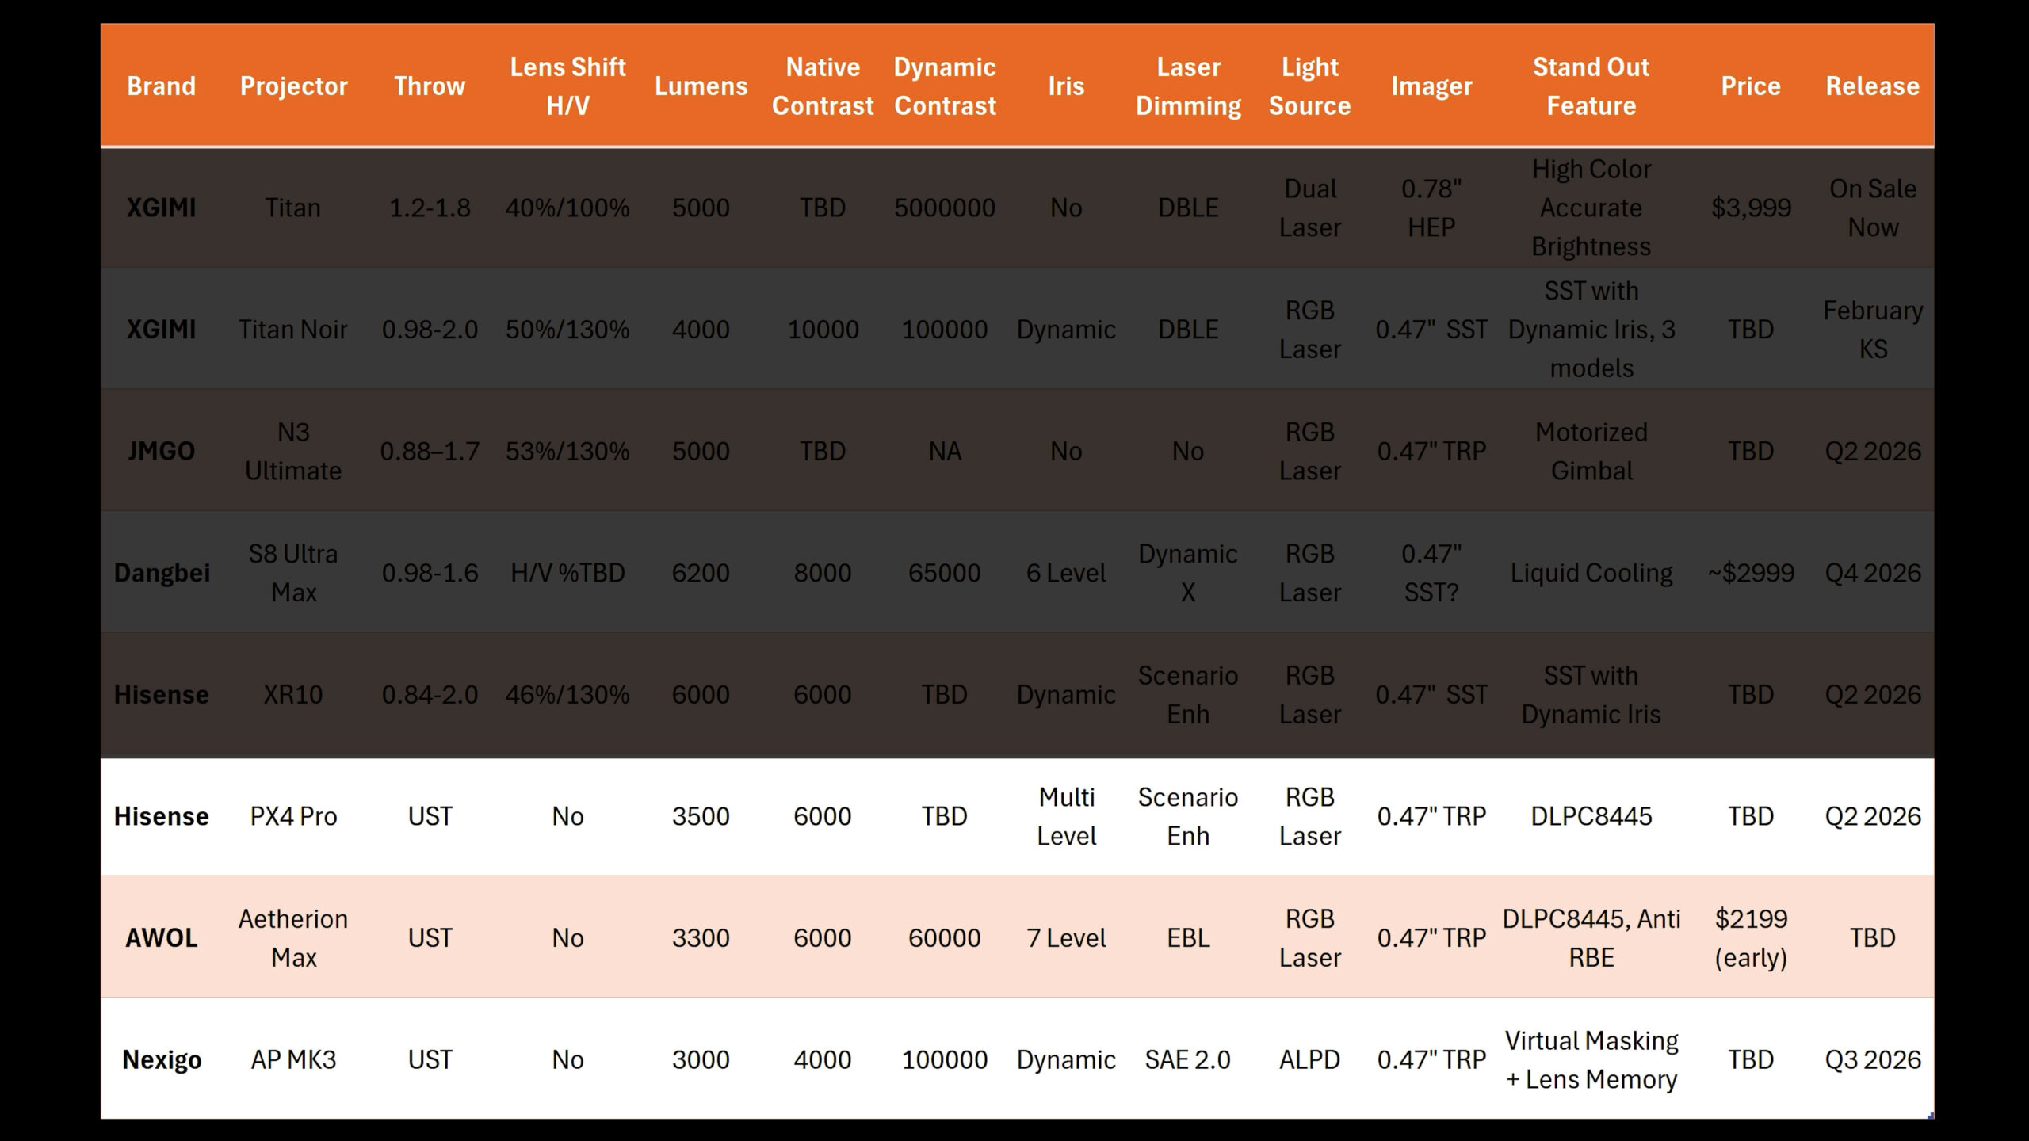Select the Liquid Cooling feature cell
This screenshot has height=1141, width=2029.
point(1591,572)
